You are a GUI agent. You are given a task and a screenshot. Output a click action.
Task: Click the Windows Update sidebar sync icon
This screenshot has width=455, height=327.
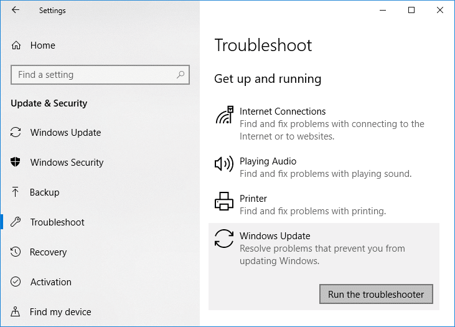click(16, 133)
